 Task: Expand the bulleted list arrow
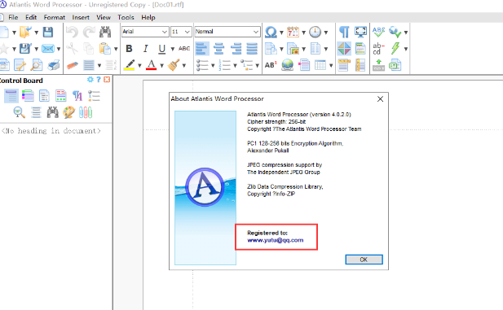[x=213, y=66]
